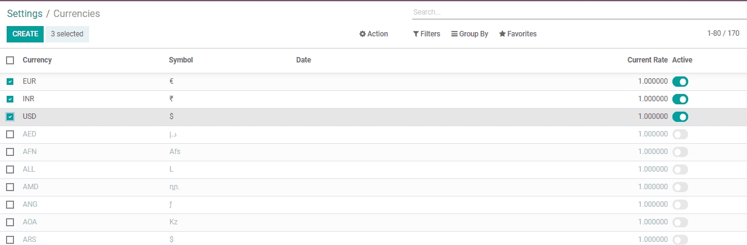The height and width of the screenshot is (245, 747).
Task: Activate the AED currency toggle
Action: [680, 134]
